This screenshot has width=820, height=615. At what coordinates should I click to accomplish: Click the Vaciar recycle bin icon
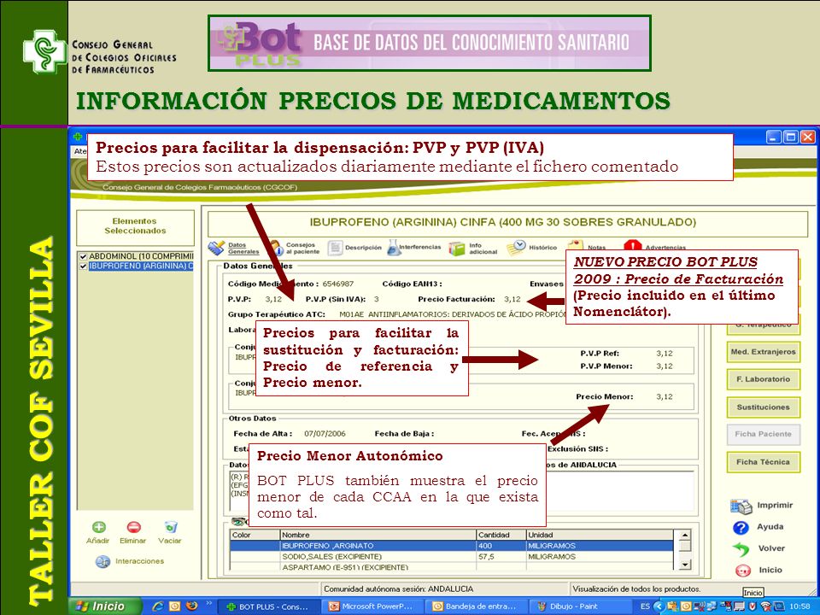tap(171, 527)
